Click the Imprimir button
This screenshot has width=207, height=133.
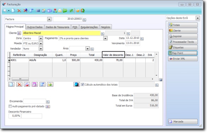click(x=183, y=36)
